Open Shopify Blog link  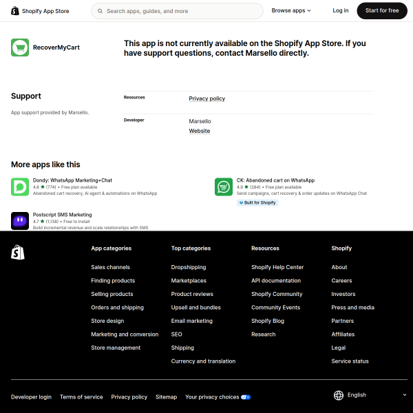268,321
